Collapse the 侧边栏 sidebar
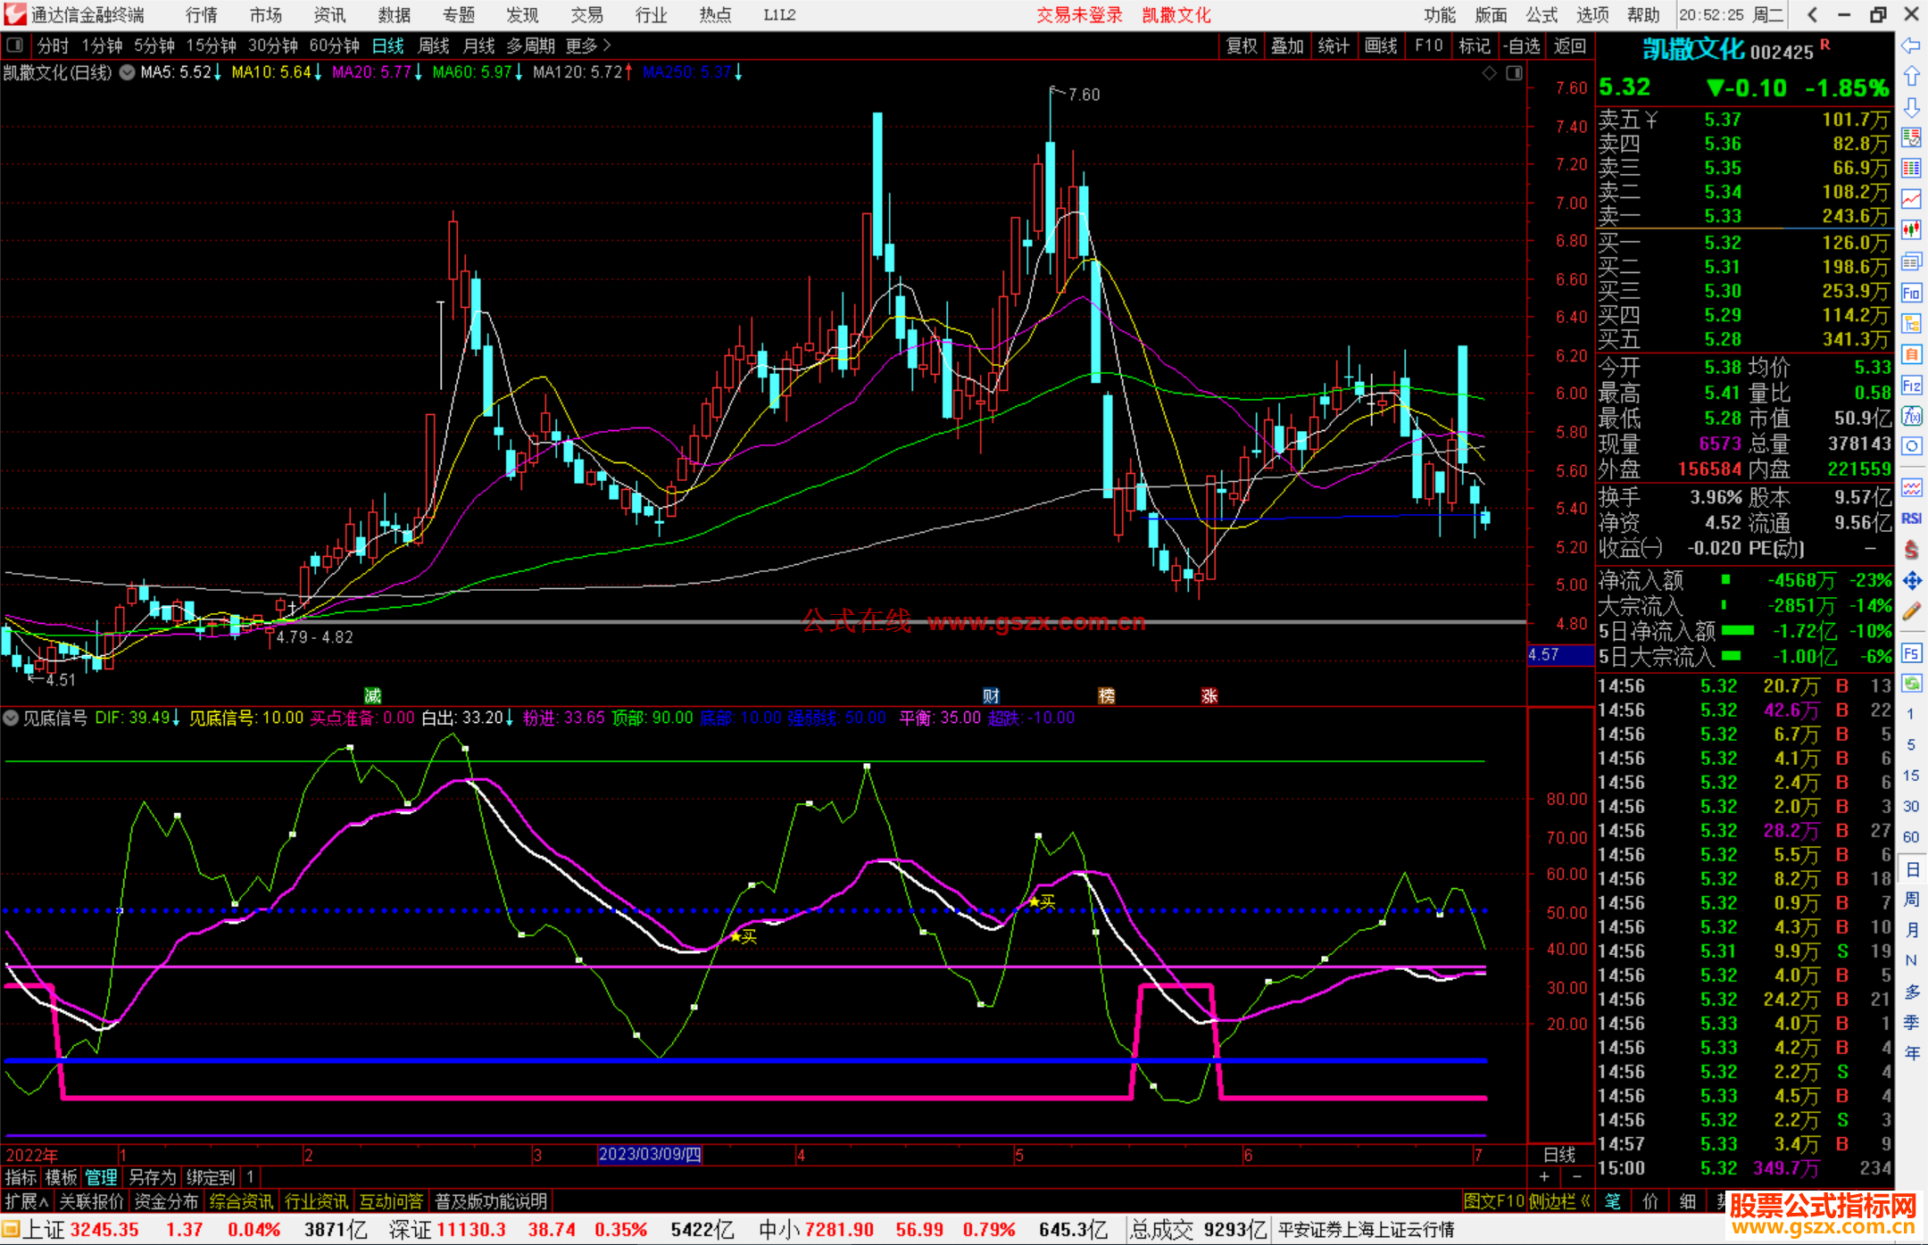The height and width of the screenshot is (1245, 1928). [x=1559, y=1201]
